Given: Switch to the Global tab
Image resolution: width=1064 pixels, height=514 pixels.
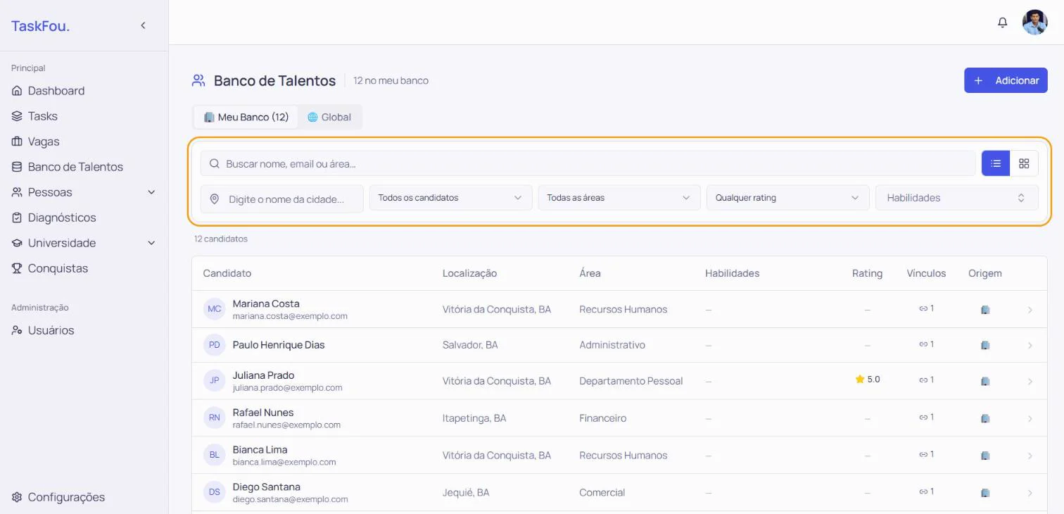Looking at the screenshot, I should (329, 117).
